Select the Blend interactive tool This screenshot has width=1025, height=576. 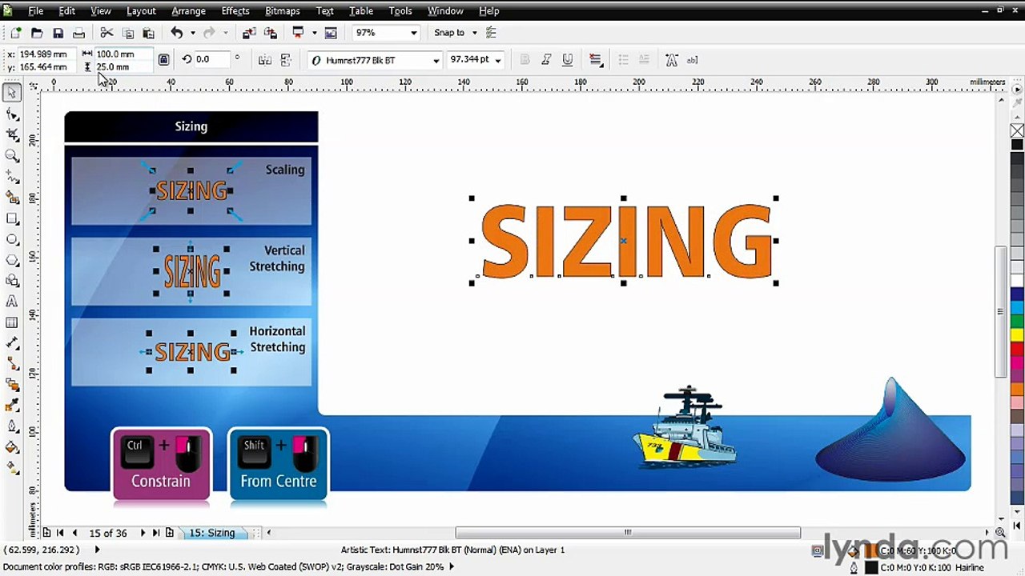12,385
